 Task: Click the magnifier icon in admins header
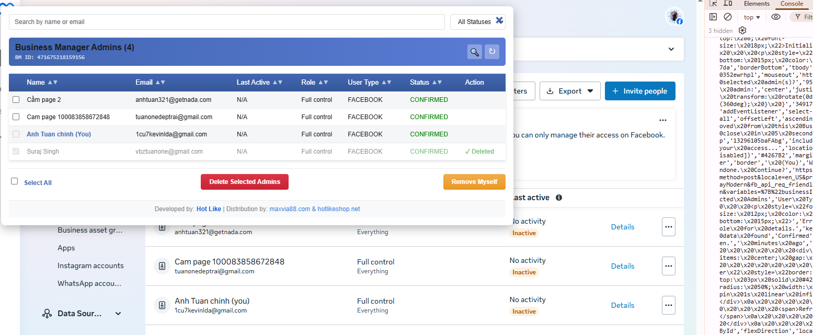click(x=474, y=52)
